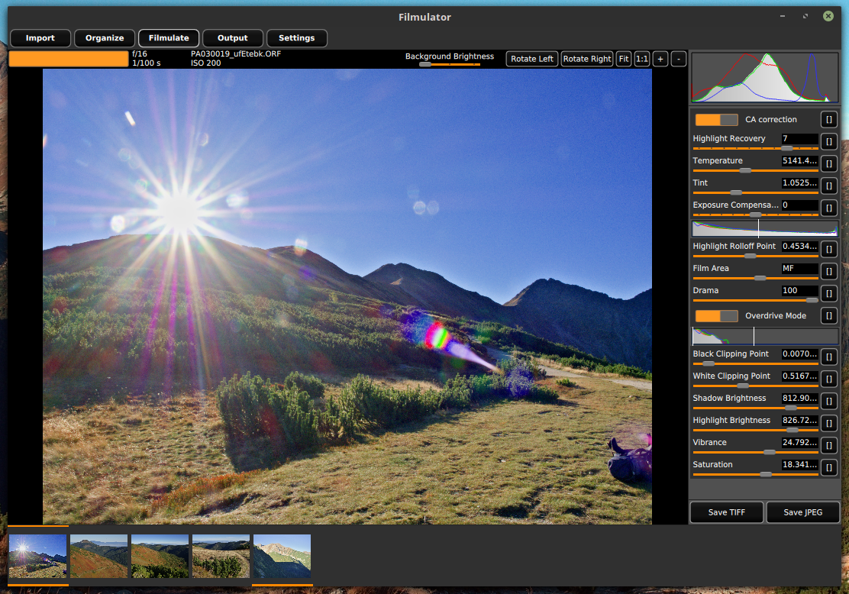Reset Film Area using bracket button
Image resolution: width=849 pixels, height=594 pixels.
coord(829,272)
